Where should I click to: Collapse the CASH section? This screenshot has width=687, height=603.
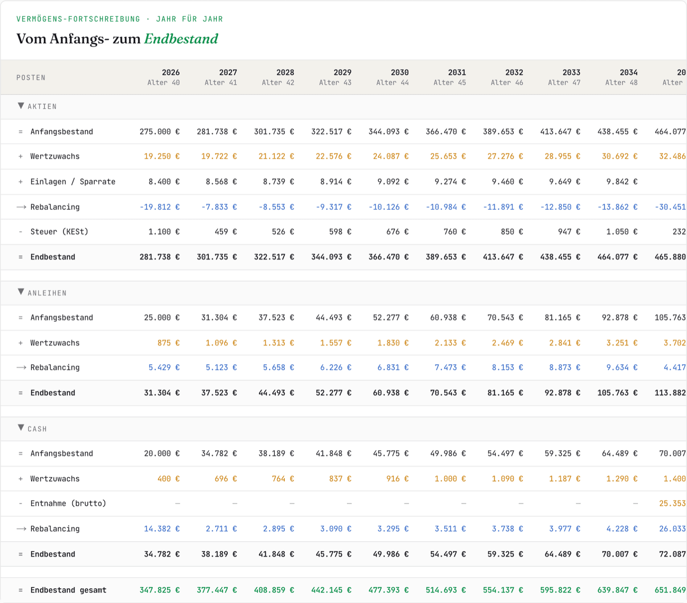[21, 428]
